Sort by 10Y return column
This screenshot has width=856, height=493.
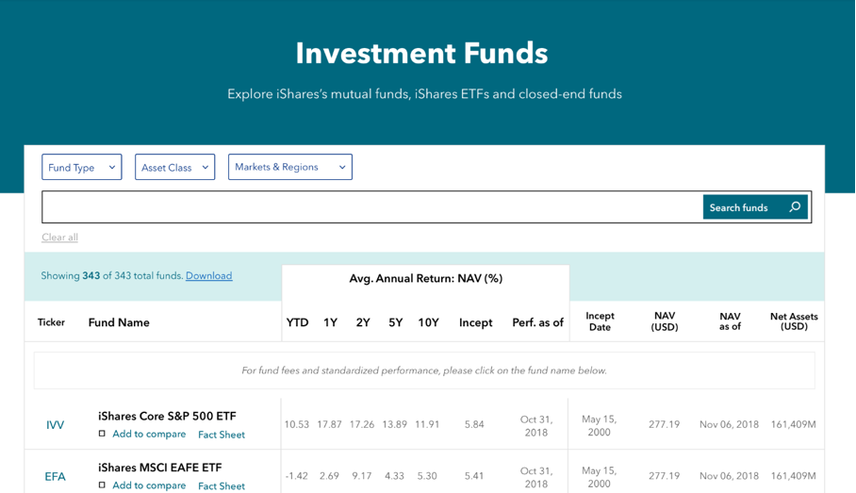(x=428, y=322)
